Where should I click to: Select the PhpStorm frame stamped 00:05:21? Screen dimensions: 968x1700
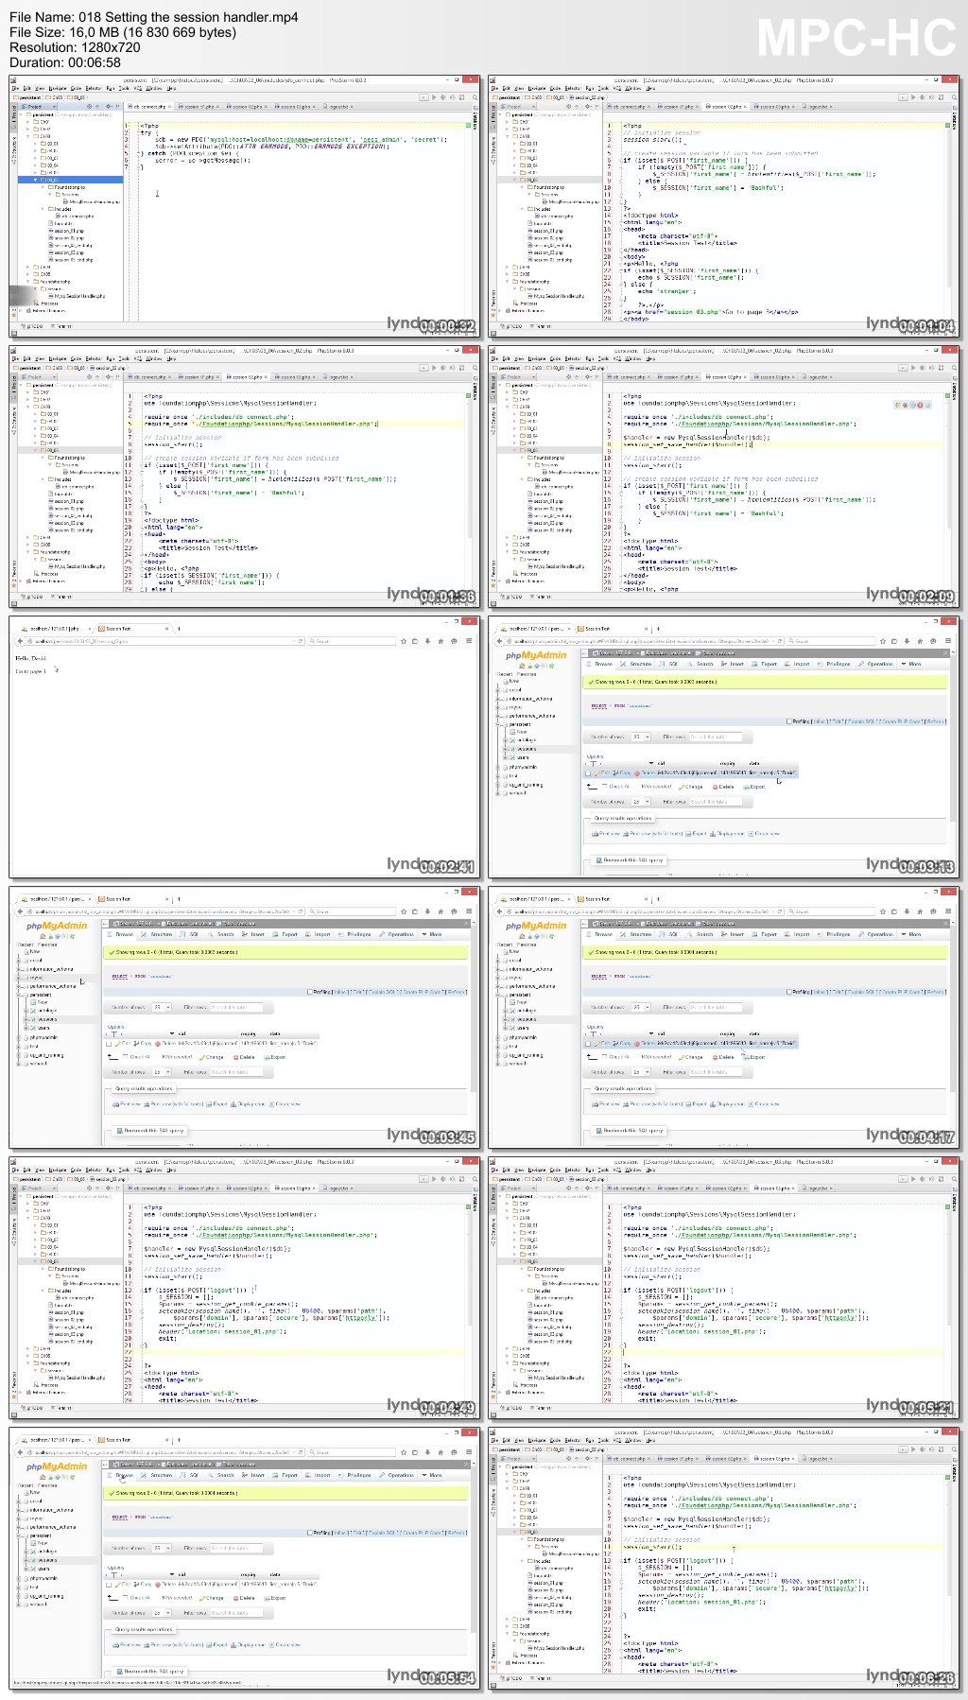pyautogui.click(x=724, y=1288)
